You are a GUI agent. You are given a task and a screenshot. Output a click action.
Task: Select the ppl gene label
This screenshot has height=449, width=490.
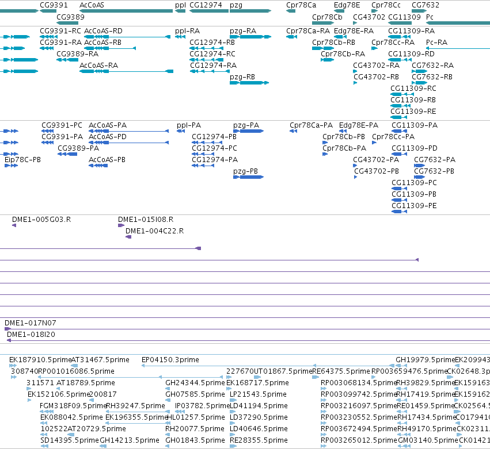(180, 5)
